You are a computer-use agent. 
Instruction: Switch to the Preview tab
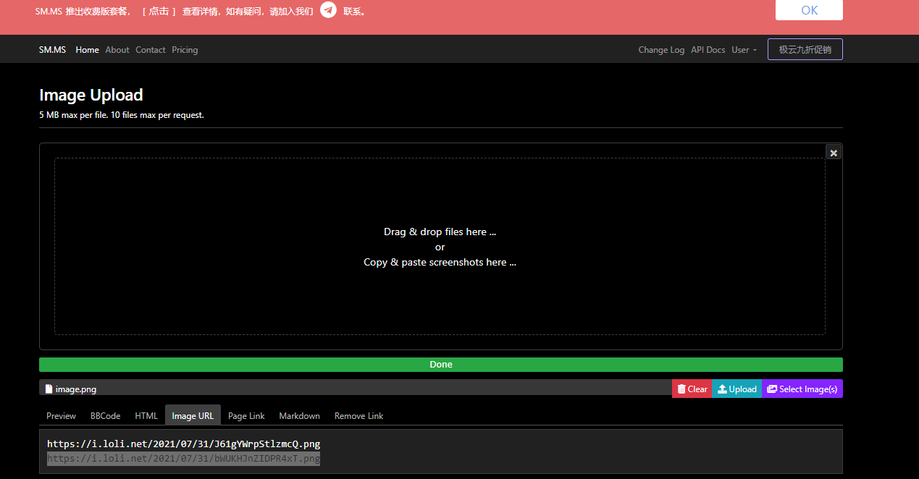[62, 415]
